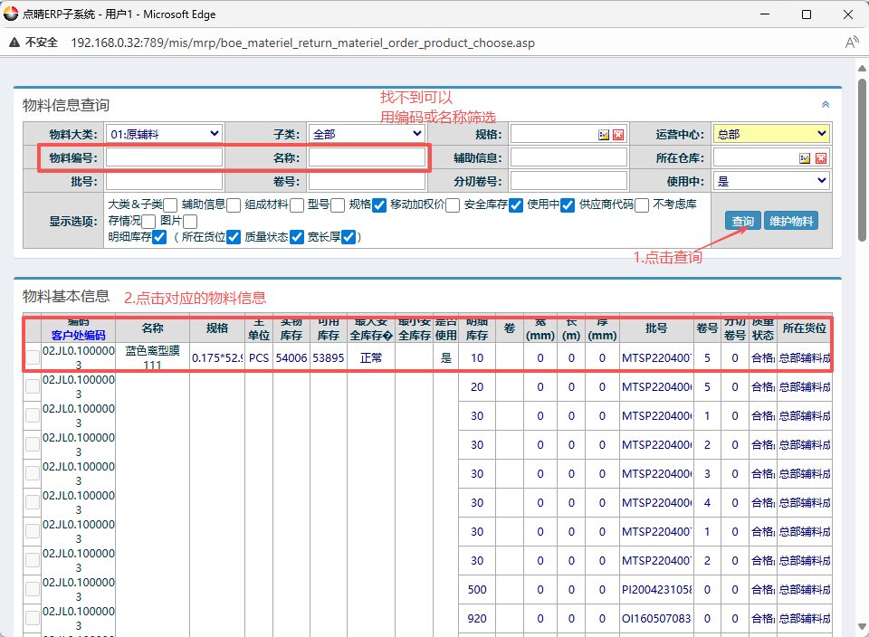This screenshot has height=637, width=869.
Task: Collapse the 物料信息查询 panel chevron
Action: point(825,105)
